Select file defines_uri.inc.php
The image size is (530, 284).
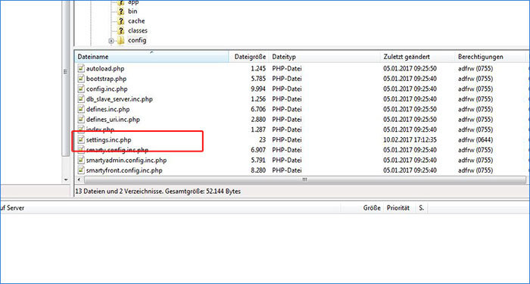(x=113, y=120)
